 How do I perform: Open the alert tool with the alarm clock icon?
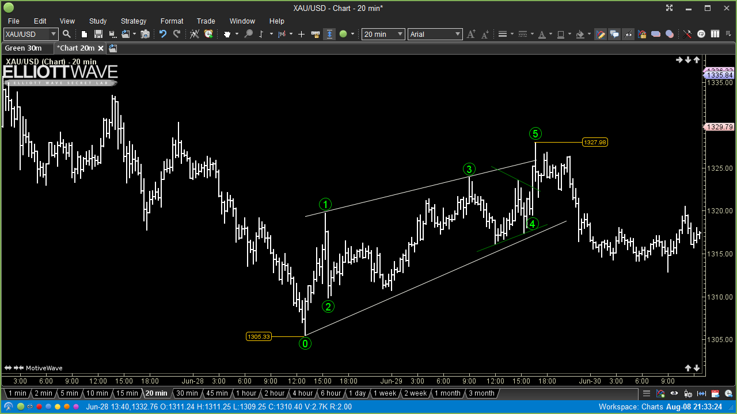point(208,34)
